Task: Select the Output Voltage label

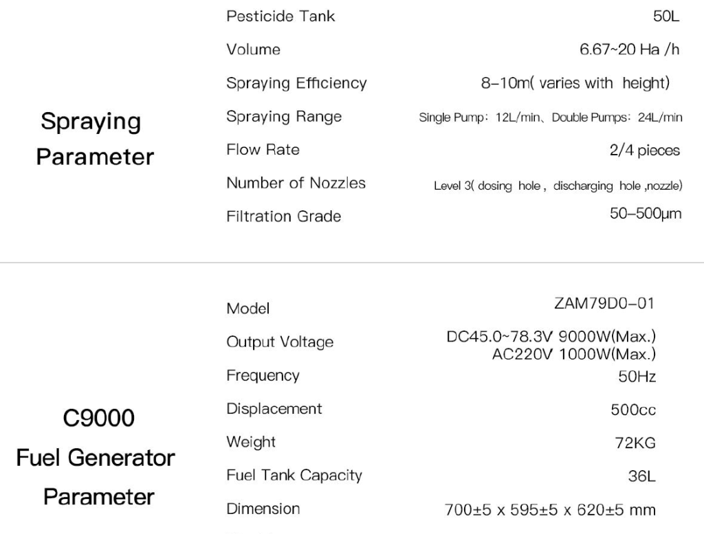Action: [280, 342]
